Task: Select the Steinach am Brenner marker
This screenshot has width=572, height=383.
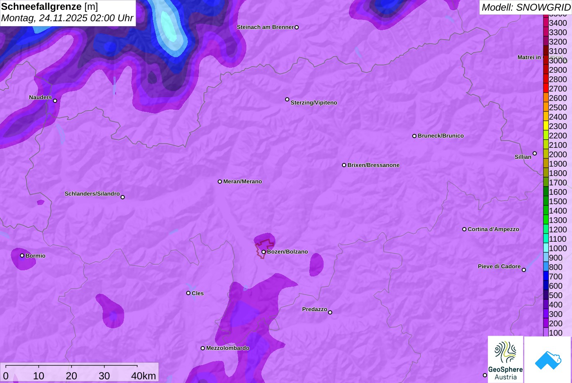Action: [x=297, y=27]
